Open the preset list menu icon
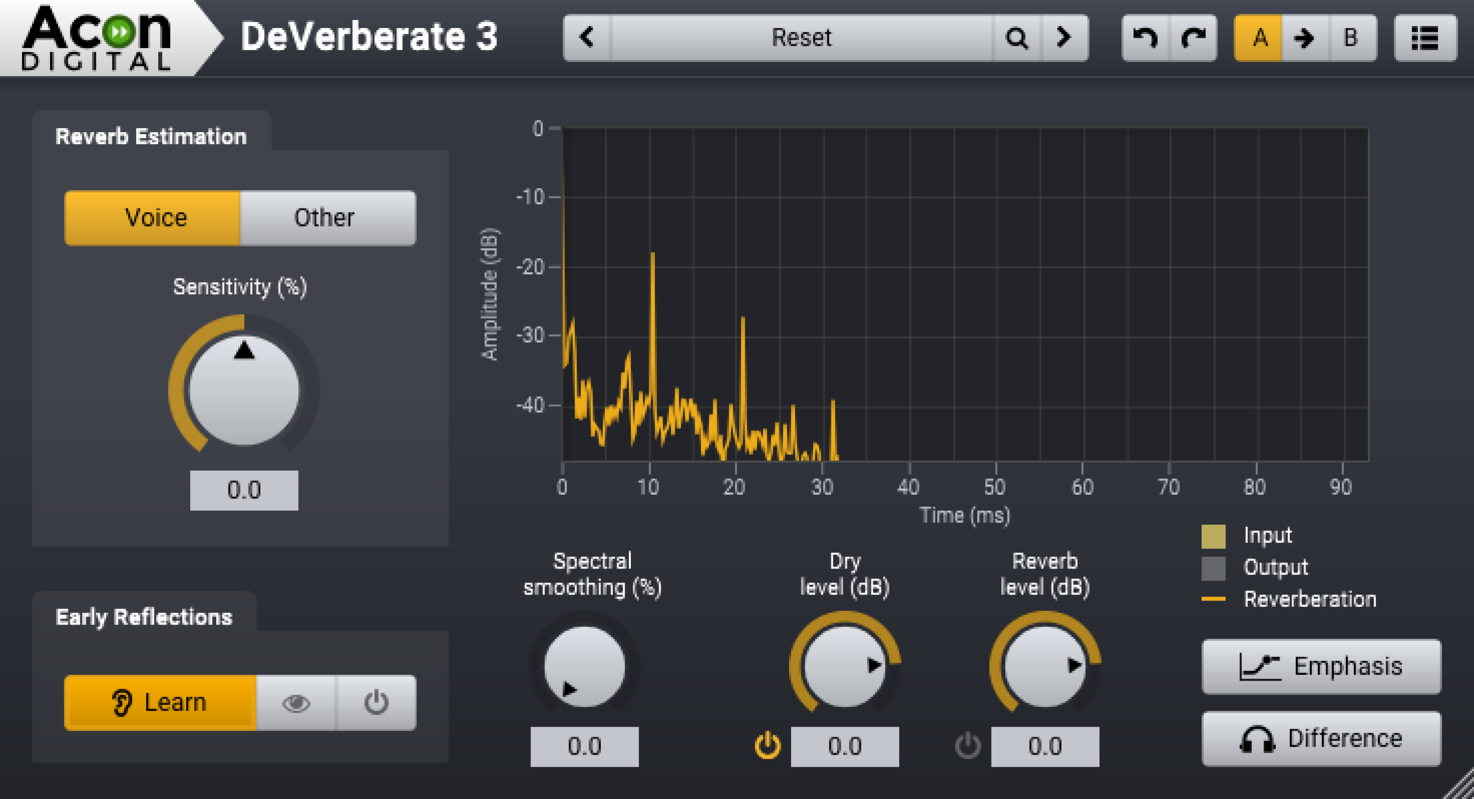The height and width of the screenshot is (799, 1474). click(x=1425, y=38)
